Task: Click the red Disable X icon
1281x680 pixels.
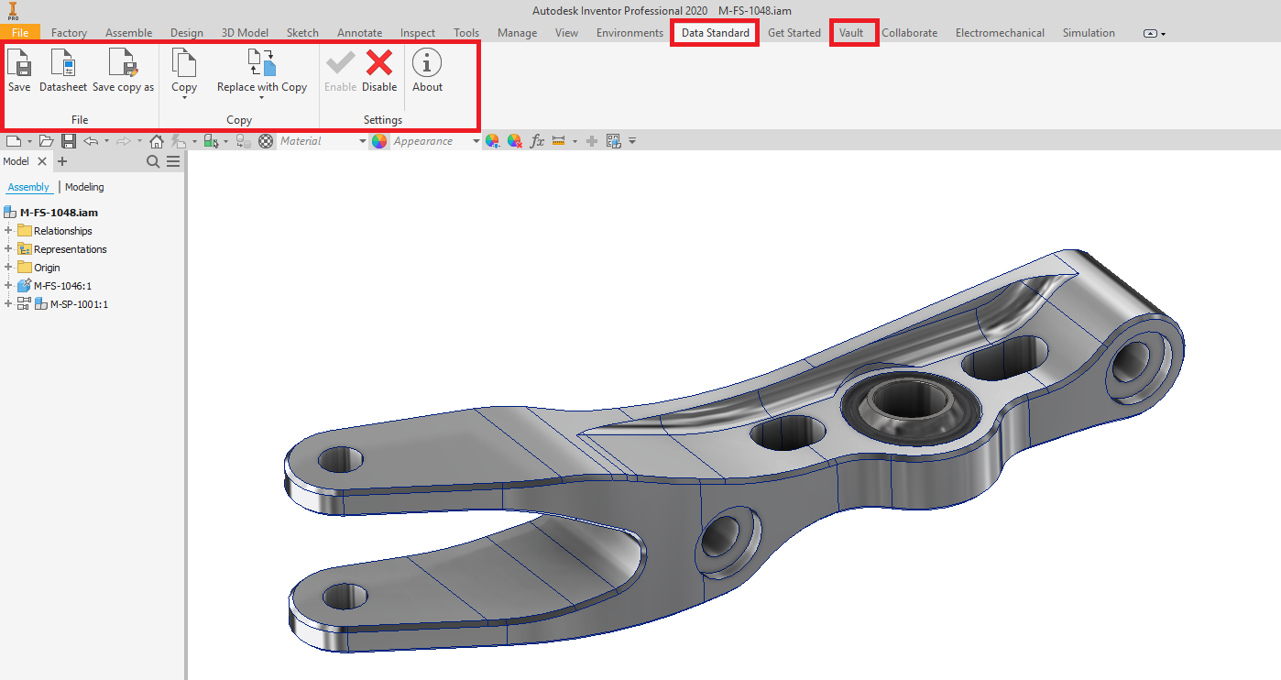Action: pos(379,62)
